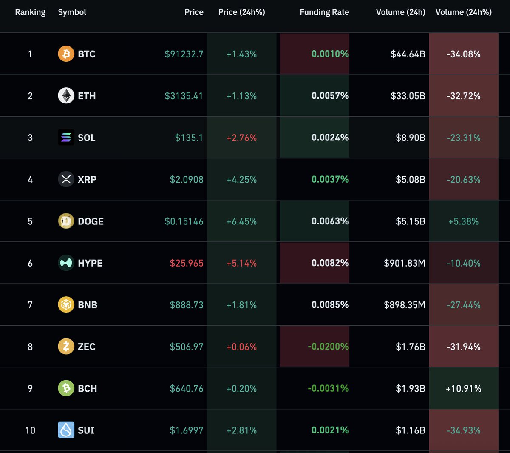Click the Price (24h%) column header
Viewport: 510px width, 453px height.
242,12
